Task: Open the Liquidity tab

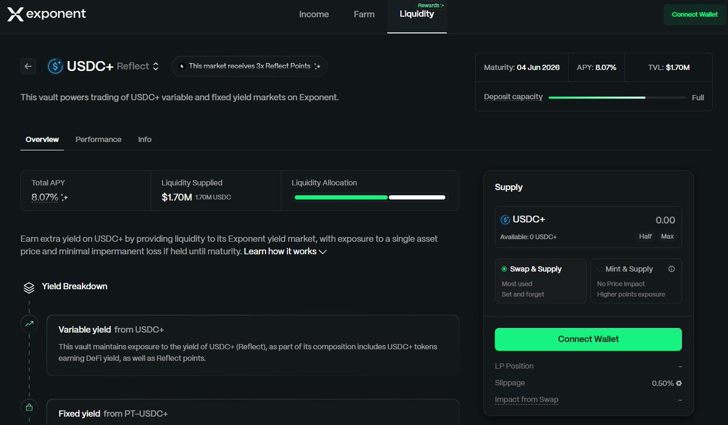Action: (417, 14)
